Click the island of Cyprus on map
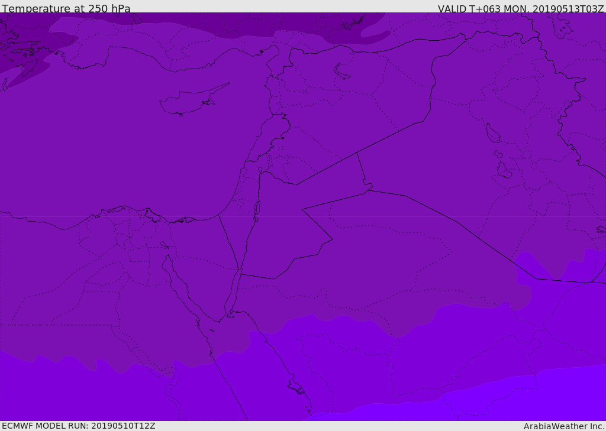 point(194,101)
